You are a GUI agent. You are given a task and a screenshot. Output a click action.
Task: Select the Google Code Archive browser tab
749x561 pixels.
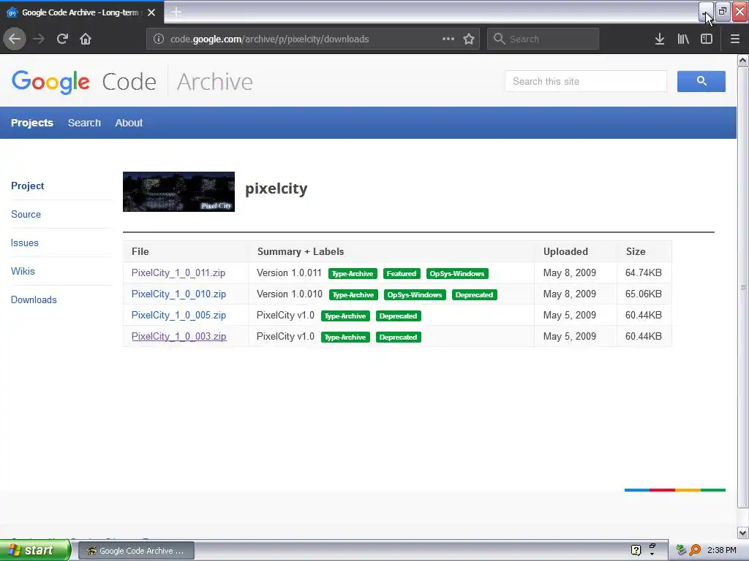tap(81, 12)
